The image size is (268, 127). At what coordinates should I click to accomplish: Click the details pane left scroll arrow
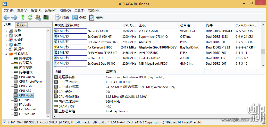coord(55,117)
